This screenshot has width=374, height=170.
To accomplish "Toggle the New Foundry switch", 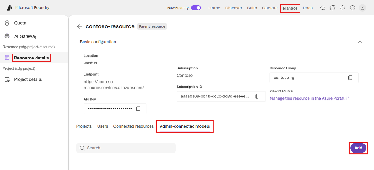I will (x=196, y=8).
